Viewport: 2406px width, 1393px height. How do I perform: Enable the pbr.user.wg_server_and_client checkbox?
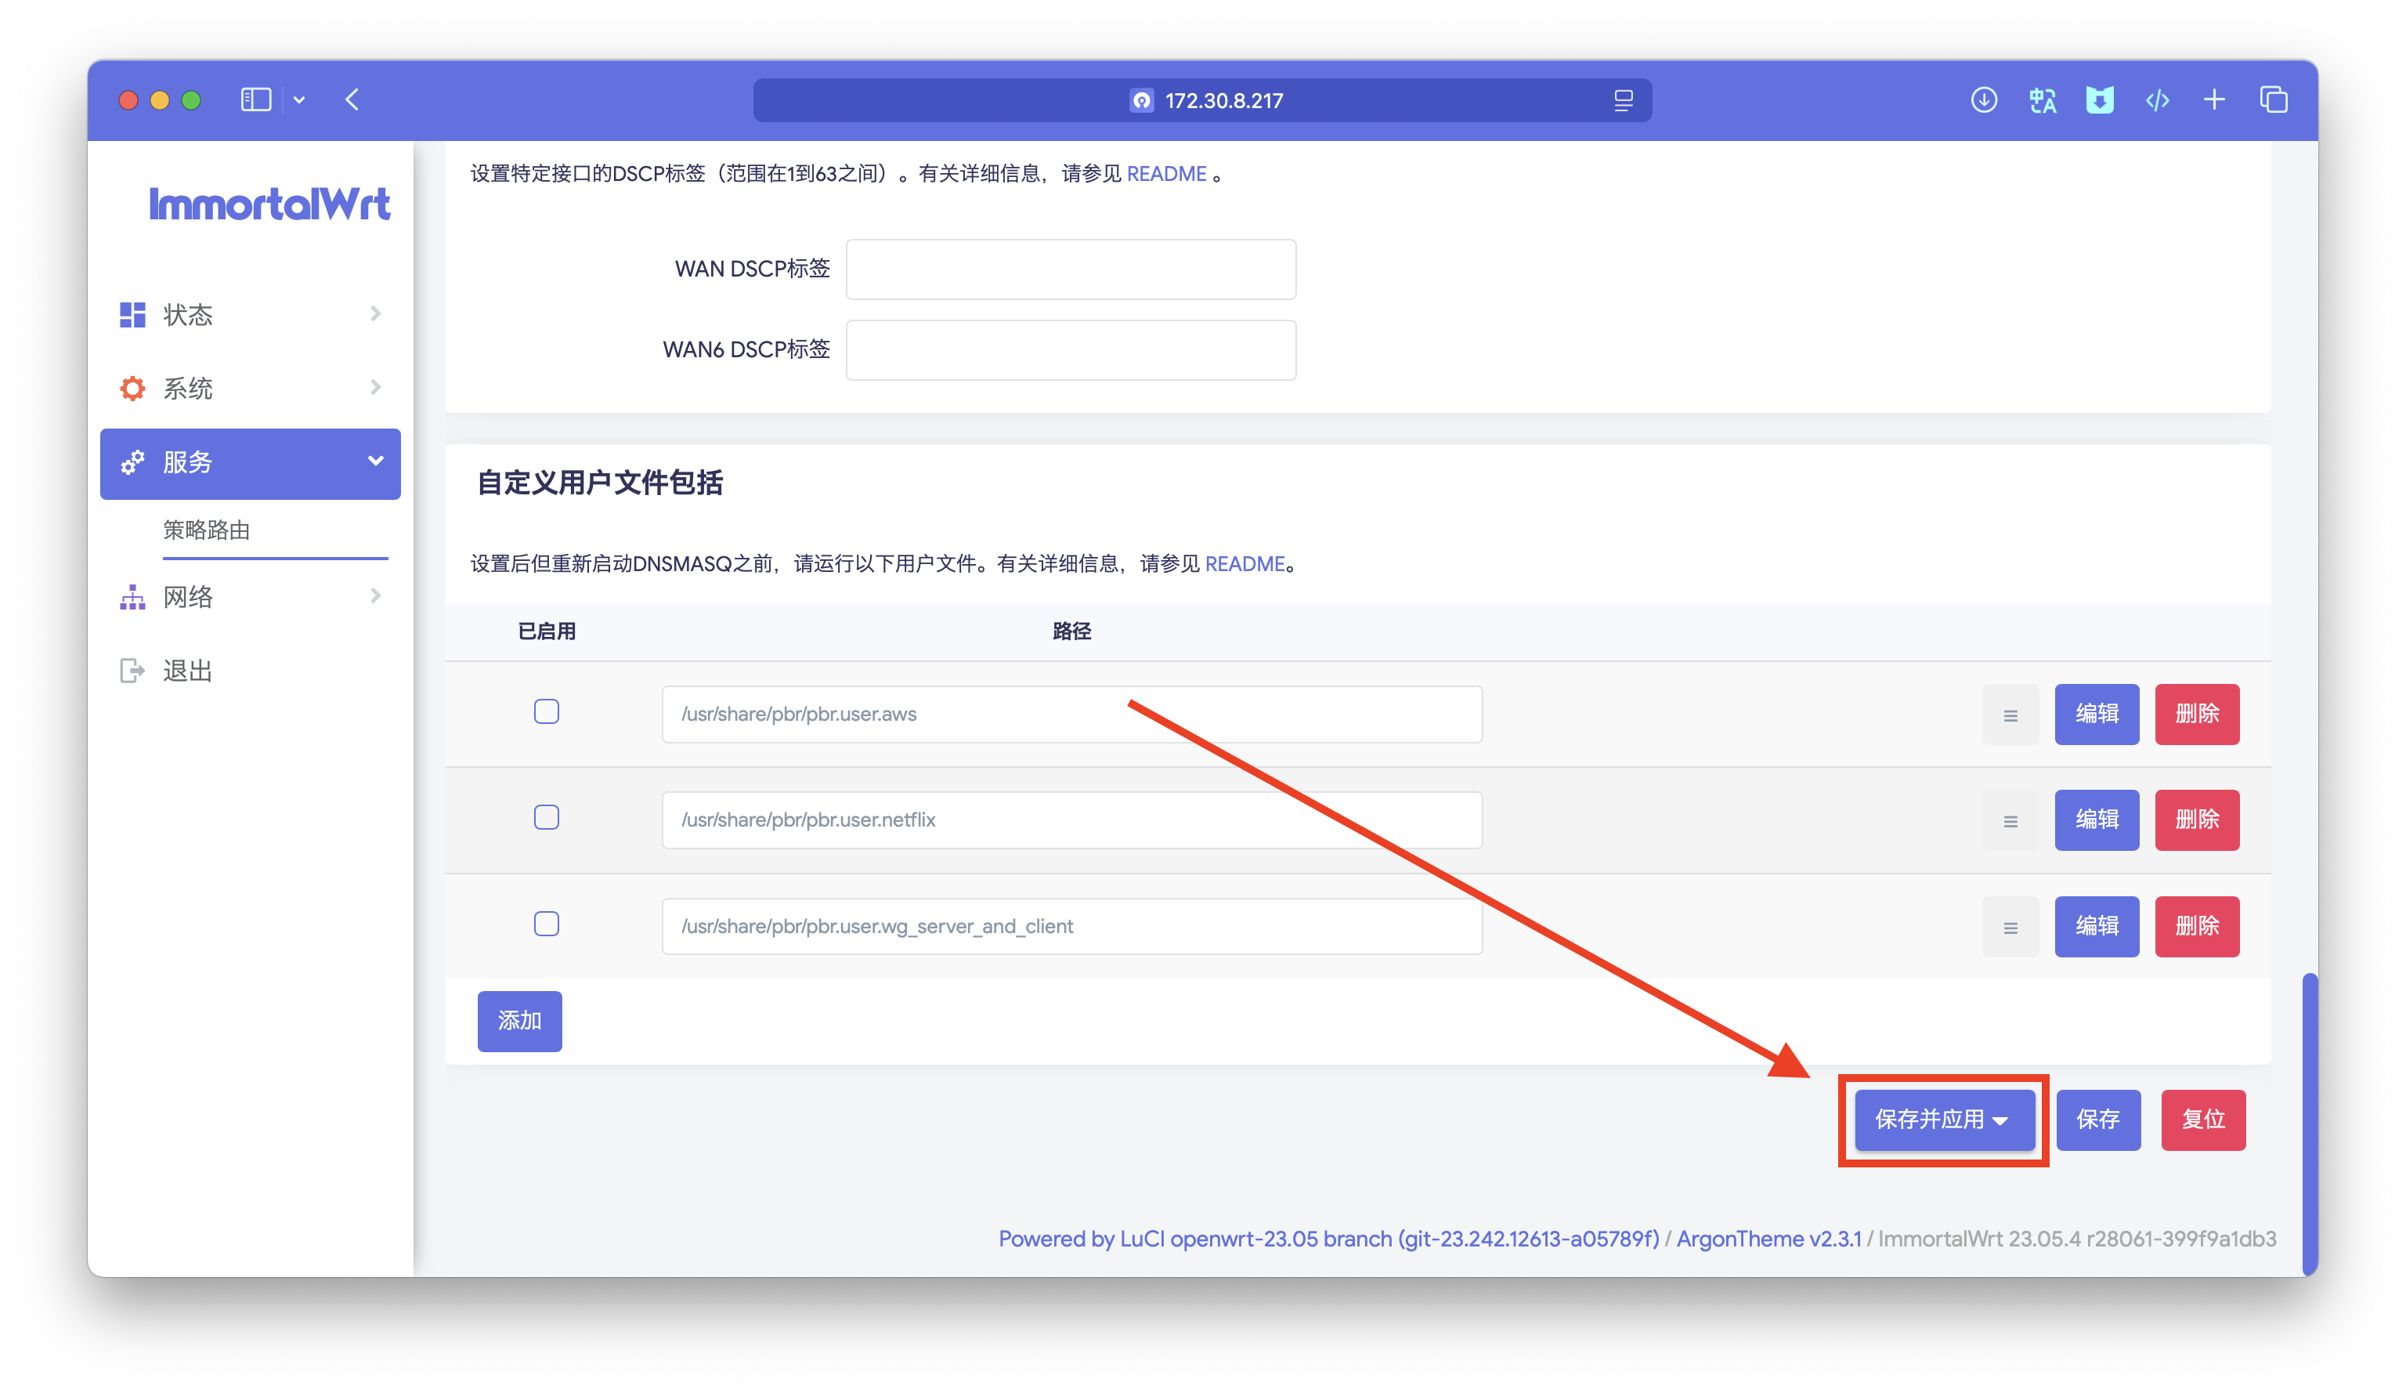point(546,924)
